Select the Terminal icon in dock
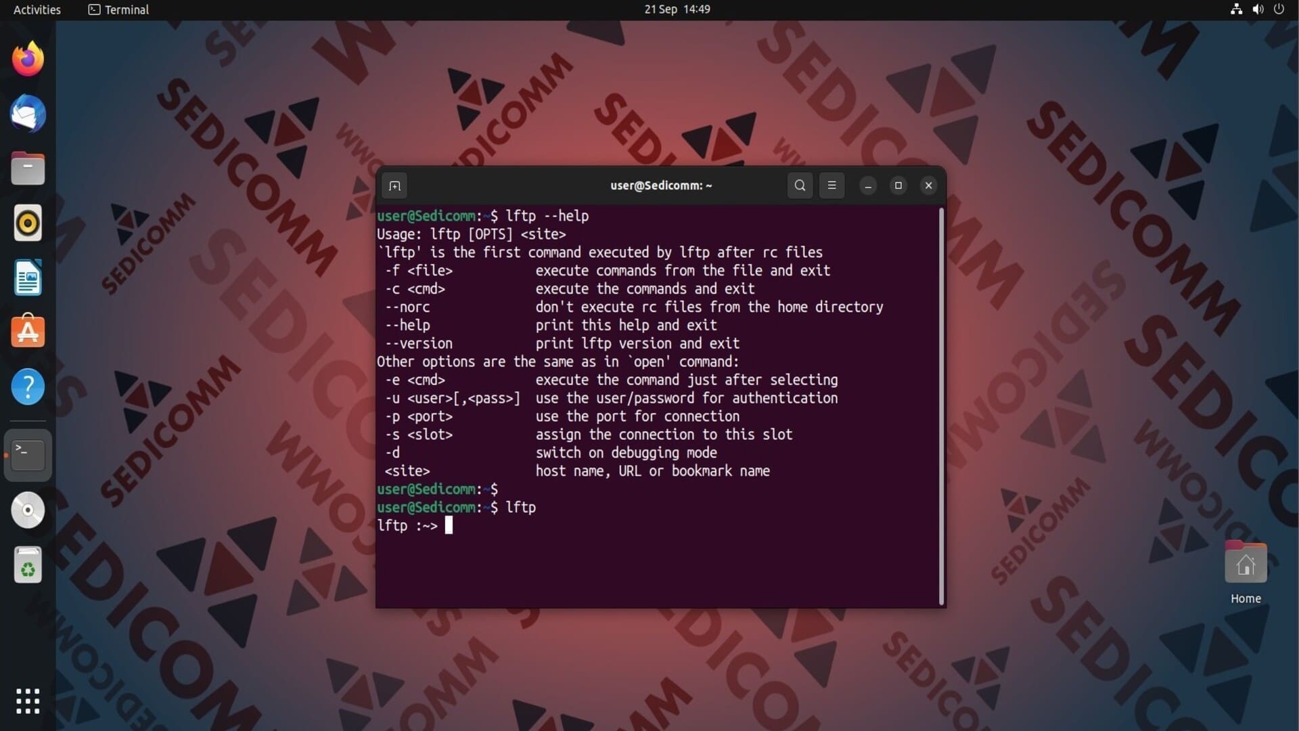Image resolution: width=1299 pixels, height=731 pixels. click(x=28, y=456)
